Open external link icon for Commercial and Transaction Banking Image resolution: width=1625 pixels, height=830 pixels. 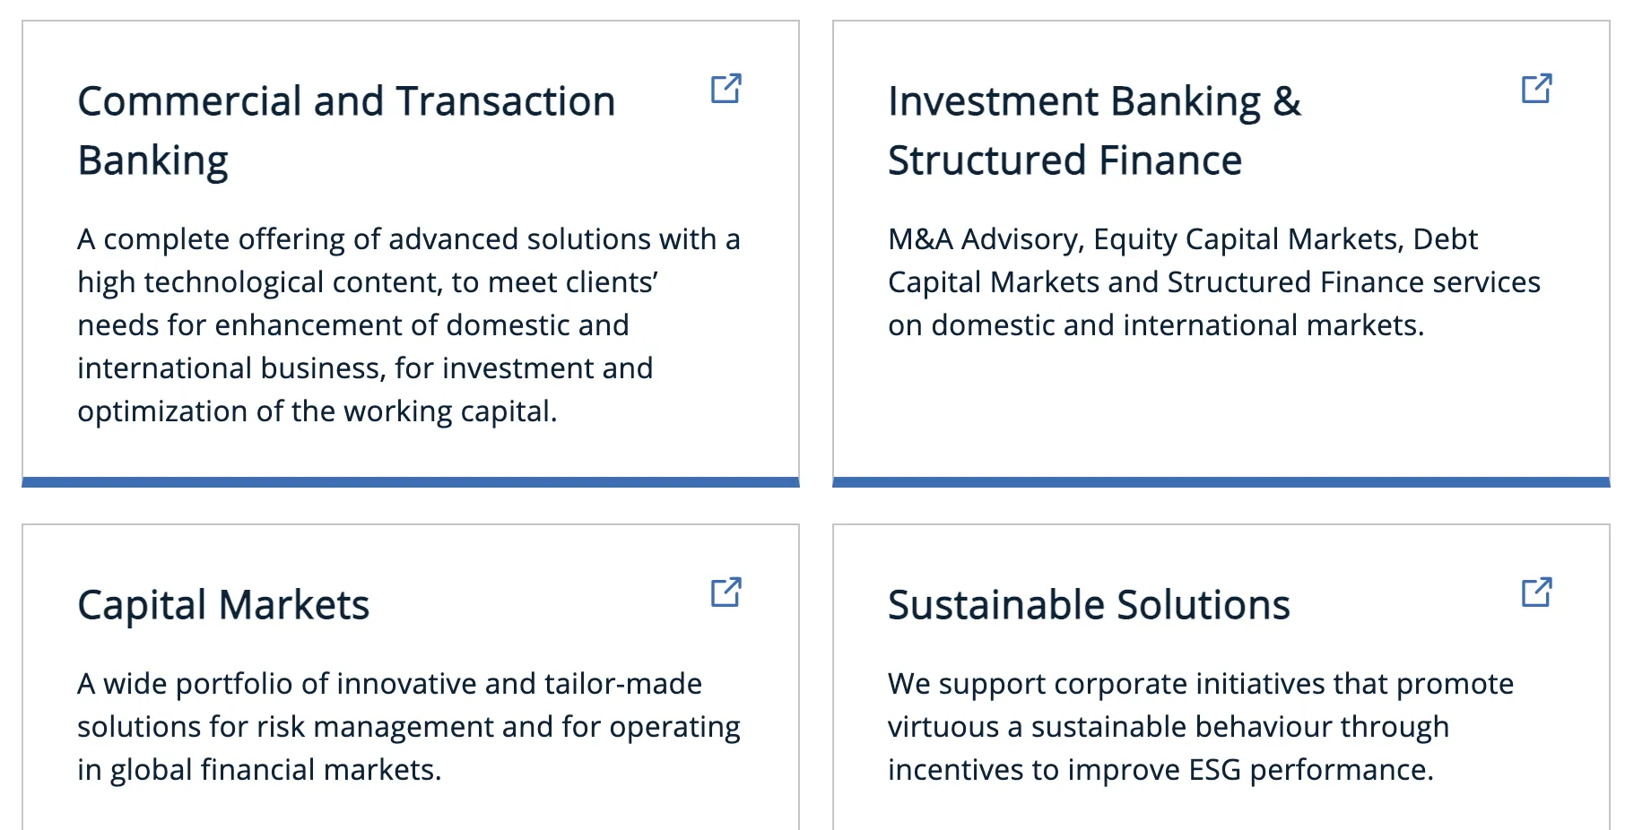(x=726, y=89)
